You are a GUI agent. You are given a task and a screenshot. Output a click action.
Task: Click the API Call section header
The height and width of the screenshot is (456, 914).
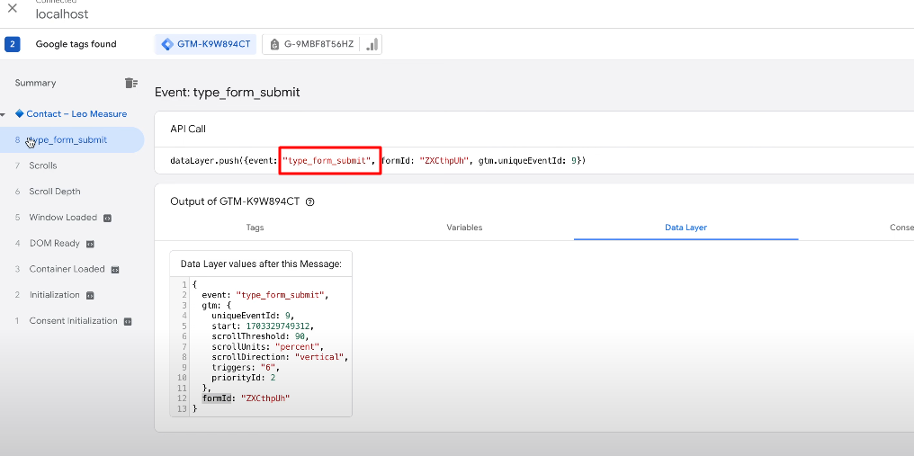188,129
